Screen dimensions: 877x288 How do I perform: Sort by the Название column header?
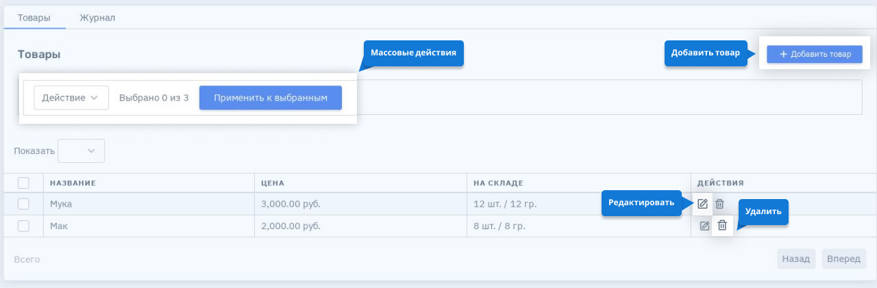tap(73, 183)
